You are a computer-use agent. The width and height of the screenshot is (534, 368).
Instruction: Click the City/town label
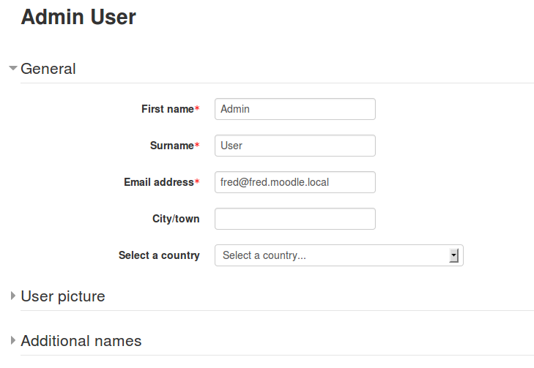click(x=176, y=219)
